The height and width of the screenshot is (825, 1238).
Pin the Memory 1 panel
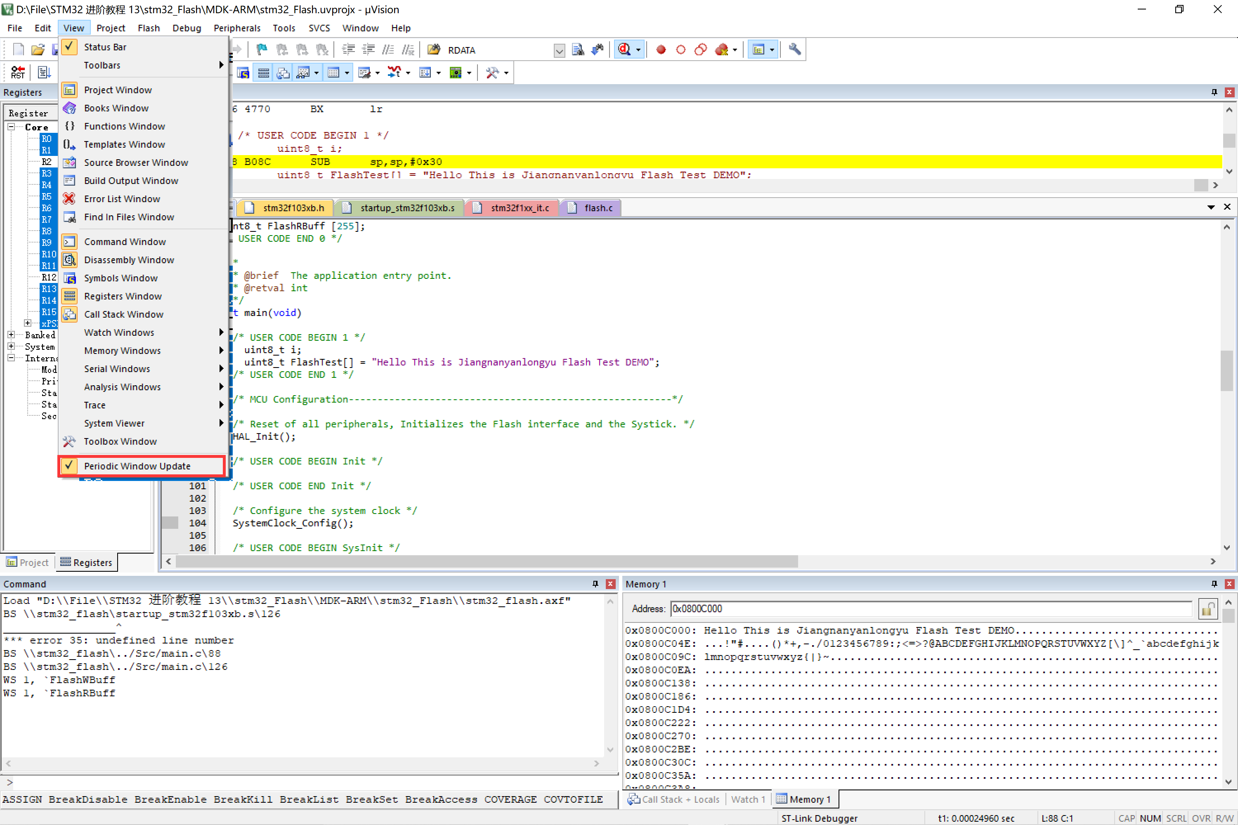tap(1214, 584)
